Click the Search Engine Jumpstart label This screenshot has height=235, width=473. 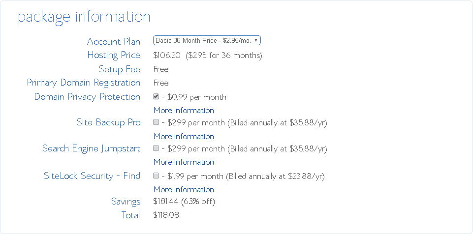[x=92, y=148]
